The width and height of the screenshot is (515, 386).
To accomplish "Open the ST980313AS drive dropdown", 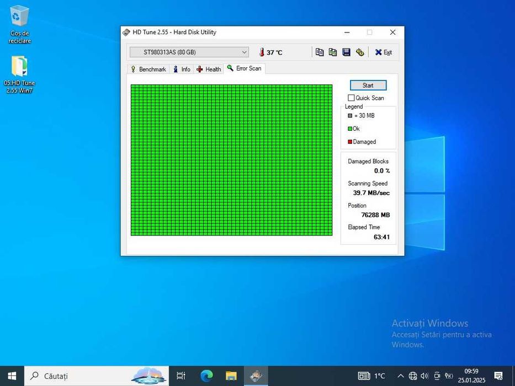I will click(x=189, y=52).
